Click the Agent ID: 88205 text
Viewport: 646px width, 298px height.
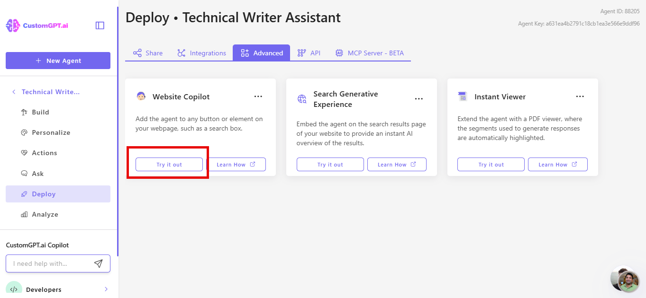tap(619, 11)
